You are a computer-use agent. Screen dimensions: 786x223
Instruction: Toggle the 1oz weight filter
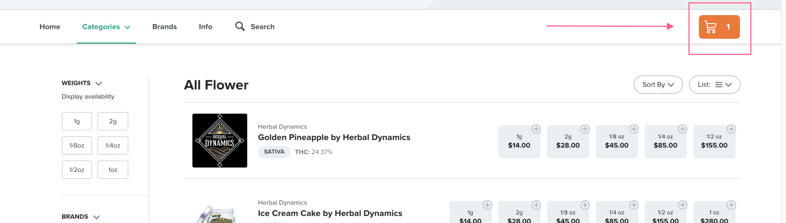pos(113,170)
